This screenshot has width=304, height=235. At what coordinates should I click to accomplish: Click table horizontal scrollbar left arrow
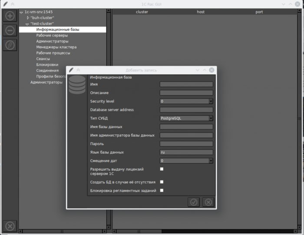pyautogui.click(x=114, y=232)
